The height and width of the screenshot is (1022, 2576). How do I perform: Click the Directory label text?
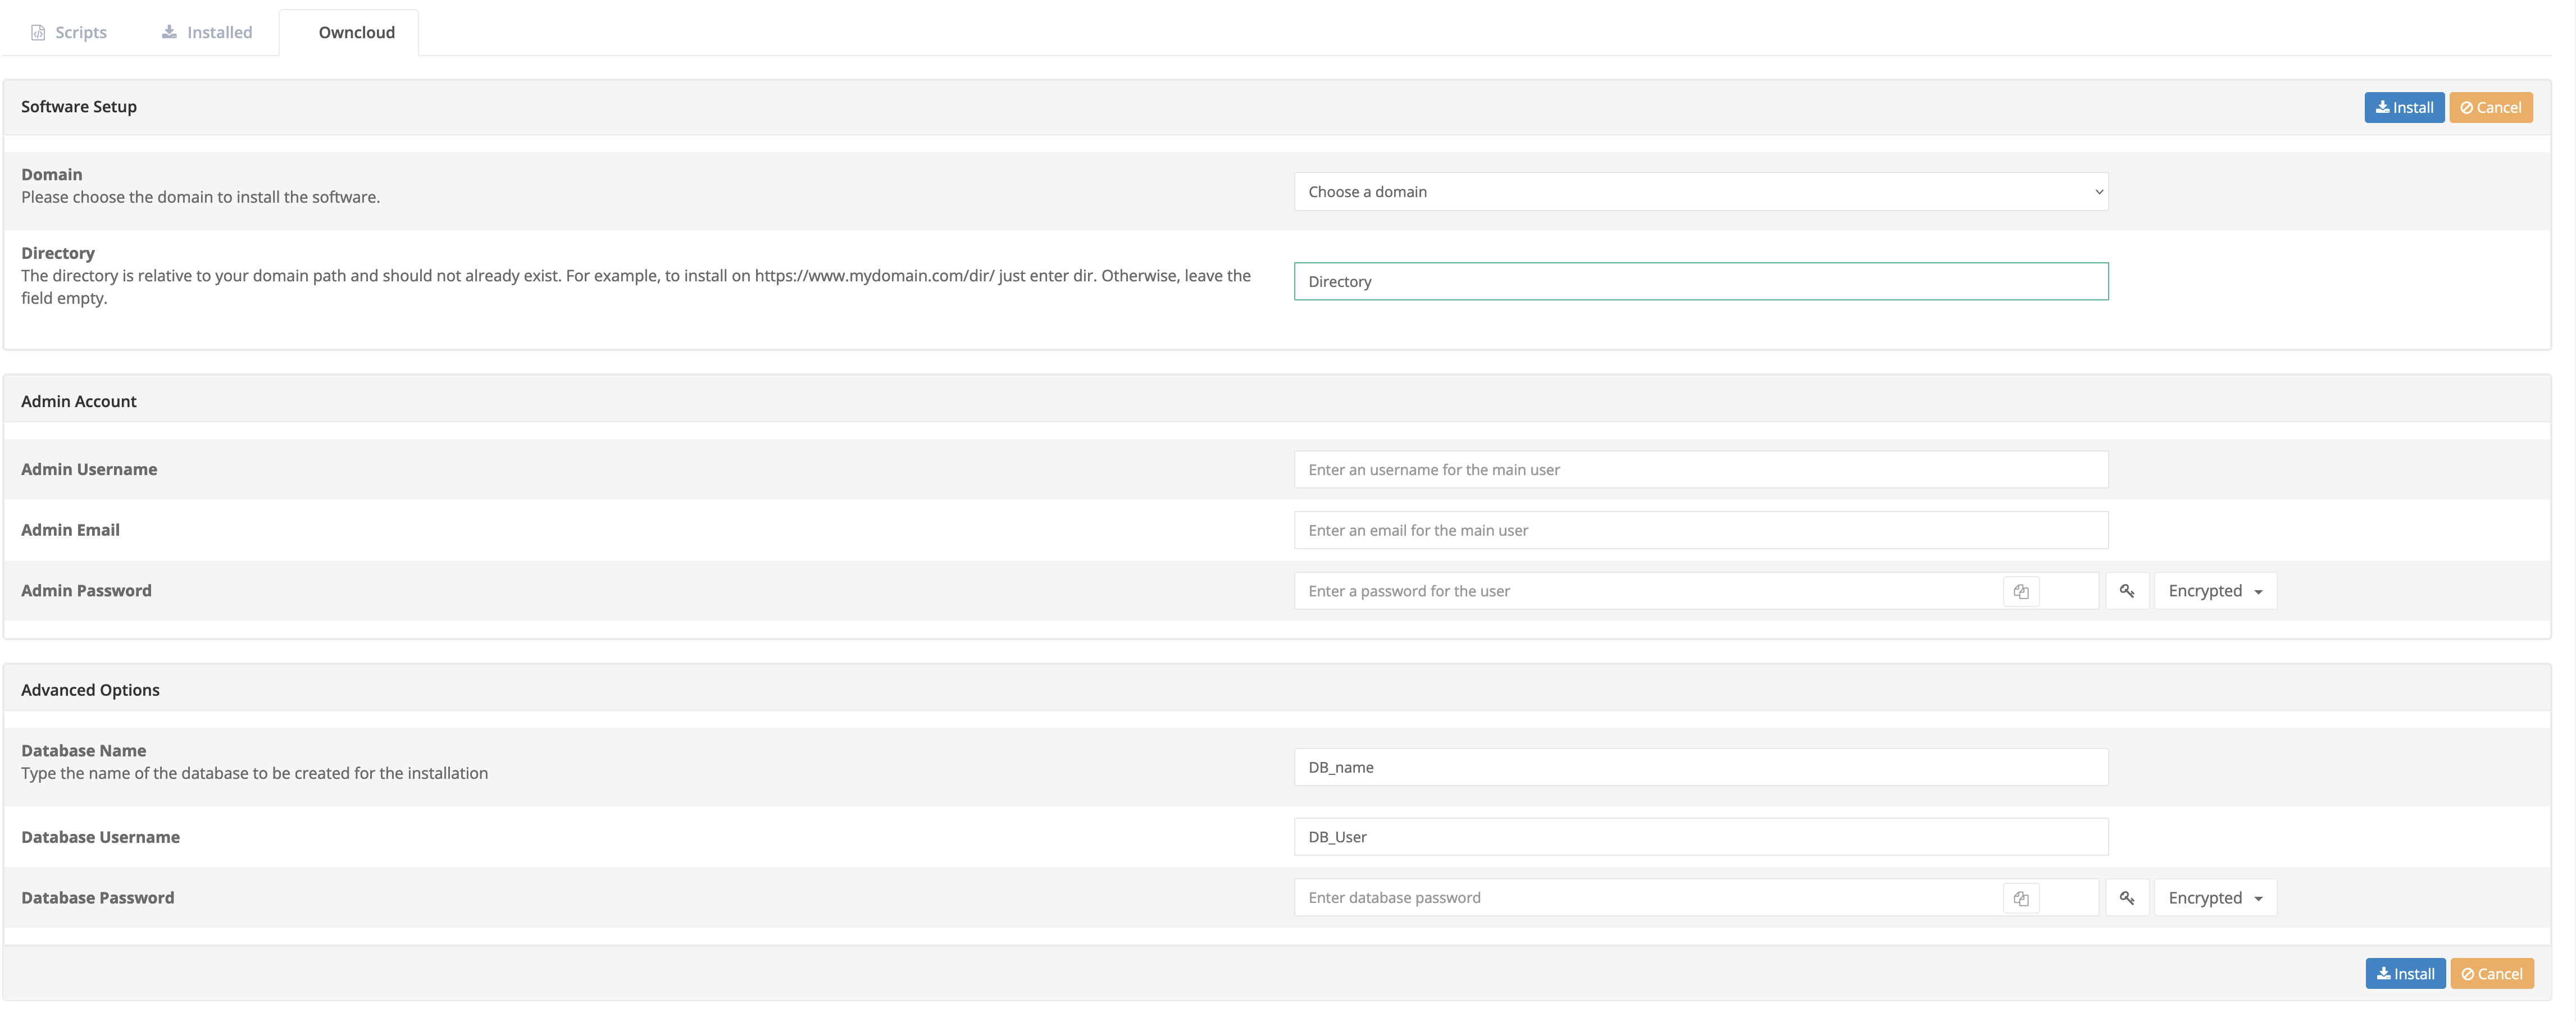coord(58,253)
